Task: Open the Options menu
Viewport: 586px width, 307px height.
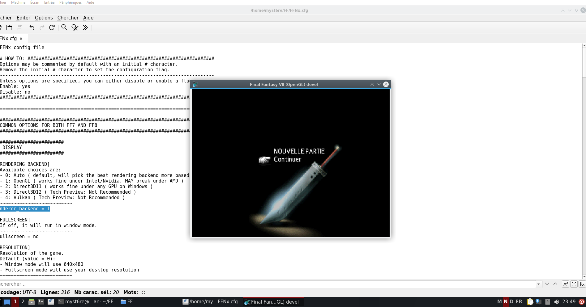Action: (x=44, y=18)
